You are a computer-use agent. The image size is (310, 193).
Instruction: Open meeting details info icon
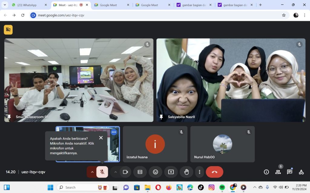coord(266,172)
